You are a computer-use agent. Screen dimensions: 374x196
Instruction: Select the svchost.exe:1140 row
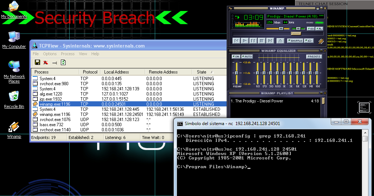(103, 130)
